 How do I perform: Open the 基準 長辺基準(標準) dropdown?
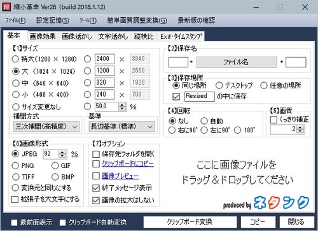[122, 127]
